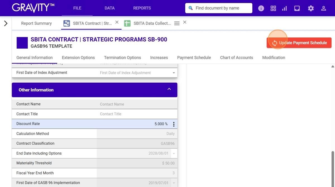Click the vertical scrollbar thumb
This screenshot has height=187, width=335.
tap(332, 169)
